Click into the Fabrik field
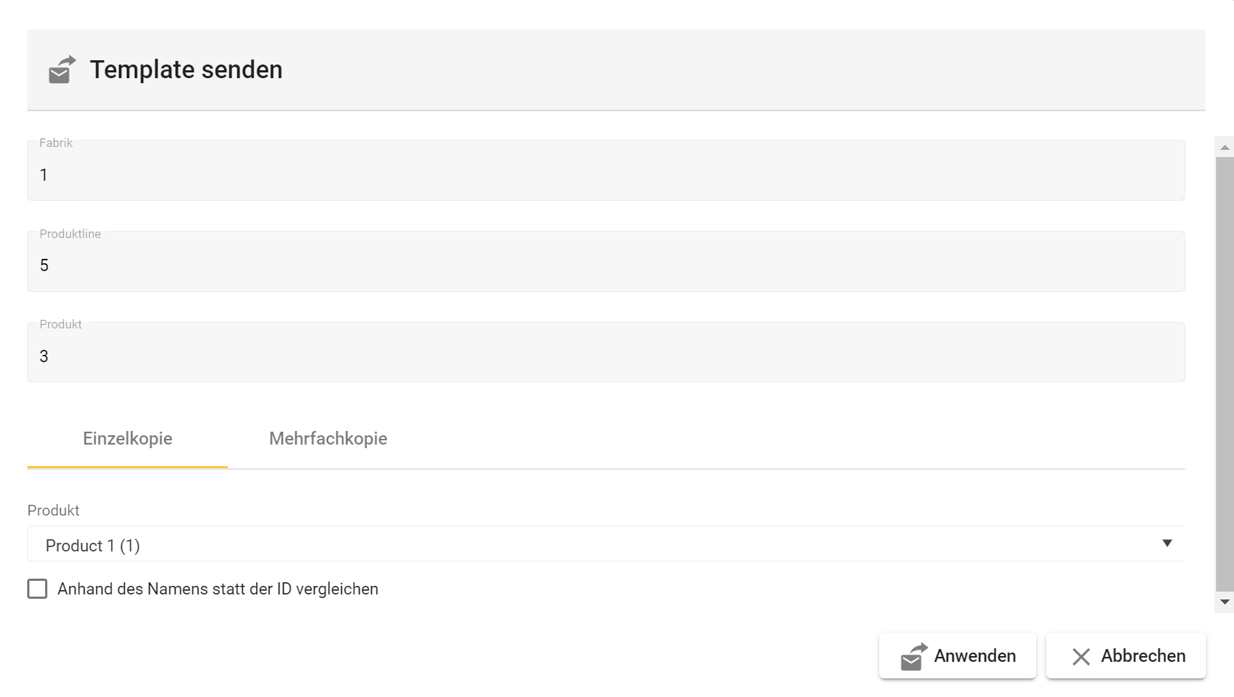The width and height of the screenshot is (1234, 697). tap(606, 174)
